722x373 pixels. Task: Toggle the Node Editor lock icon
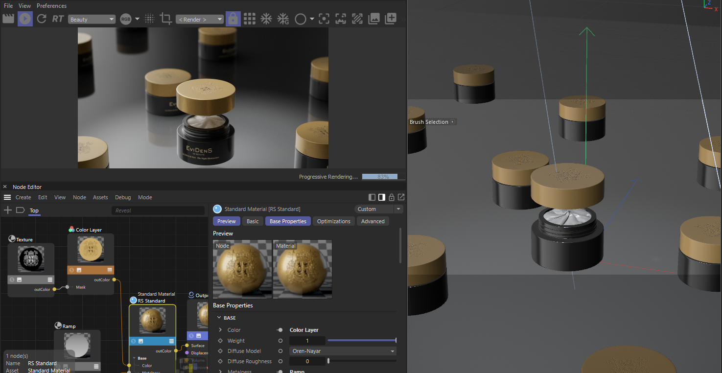(x=391, y=197)
